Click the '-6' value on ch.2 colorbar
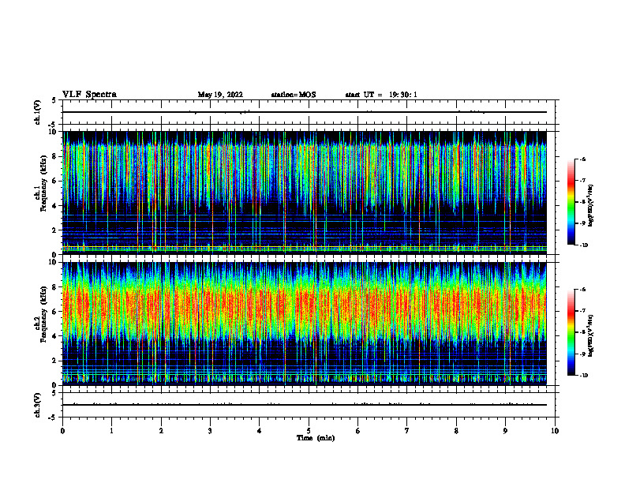This screenshot has height=483, width=625. coord(582,290)
